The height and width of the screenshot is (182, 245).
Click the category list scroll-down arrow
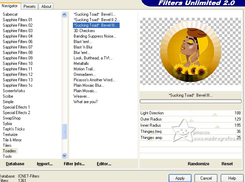64,155
